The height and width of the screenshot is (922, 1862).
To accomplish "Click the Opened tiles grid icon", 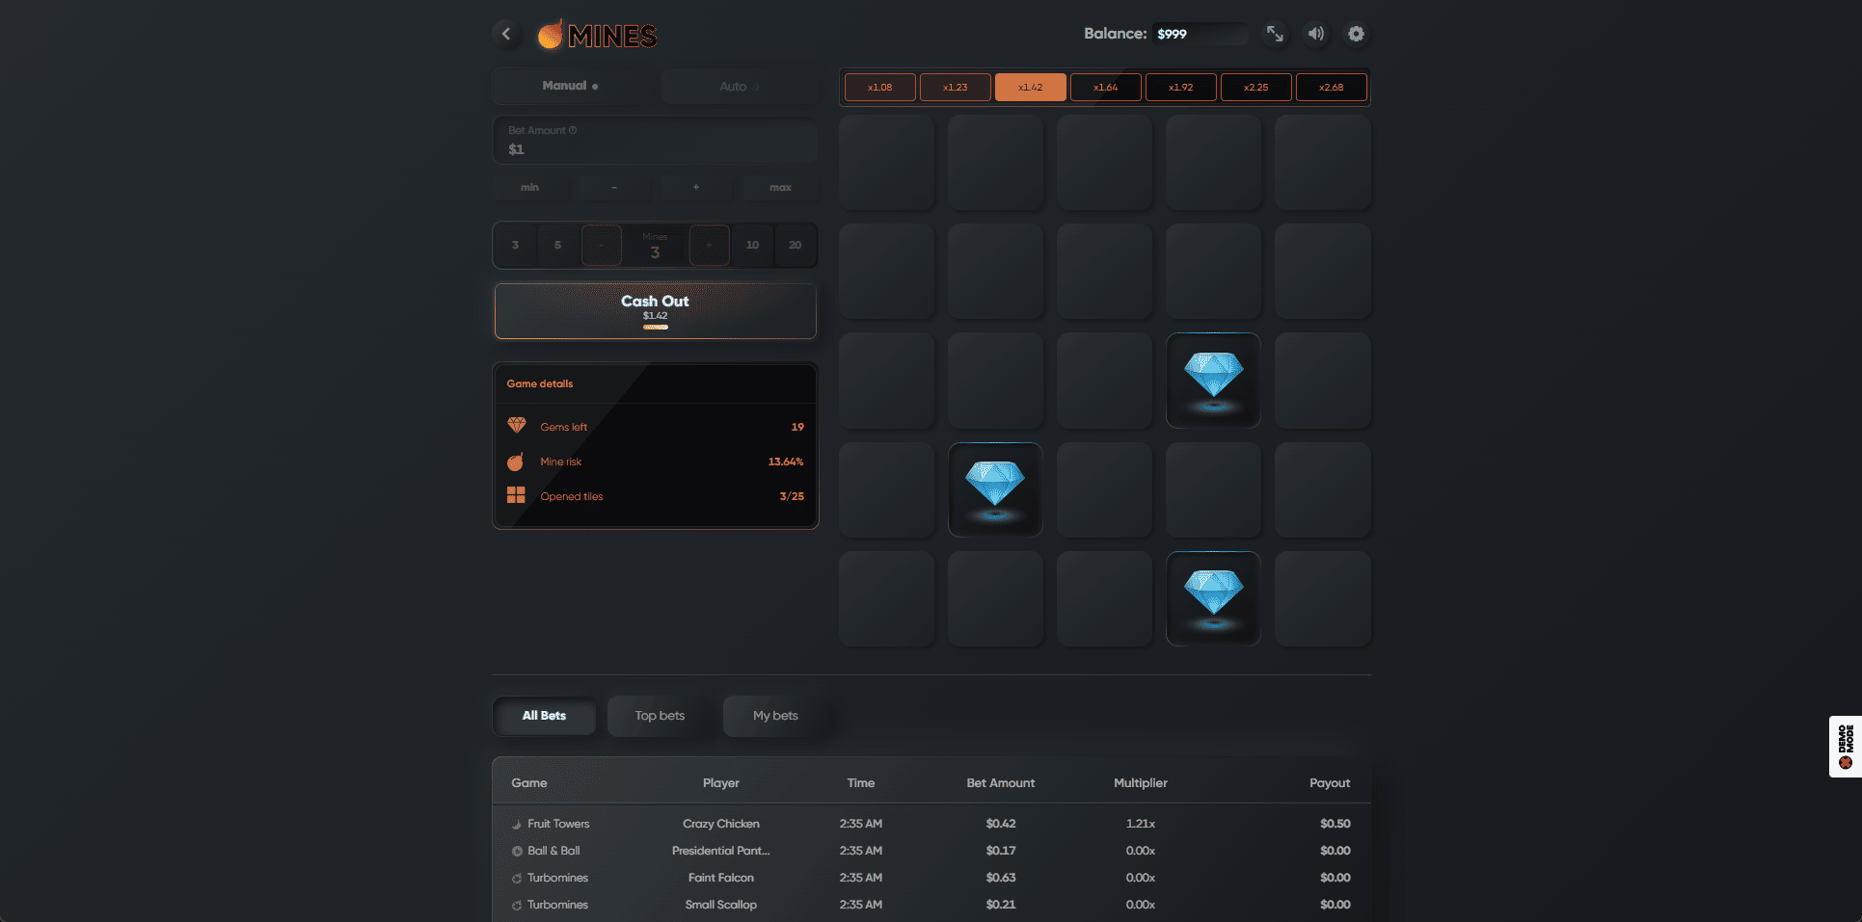I will coord(516,495).
